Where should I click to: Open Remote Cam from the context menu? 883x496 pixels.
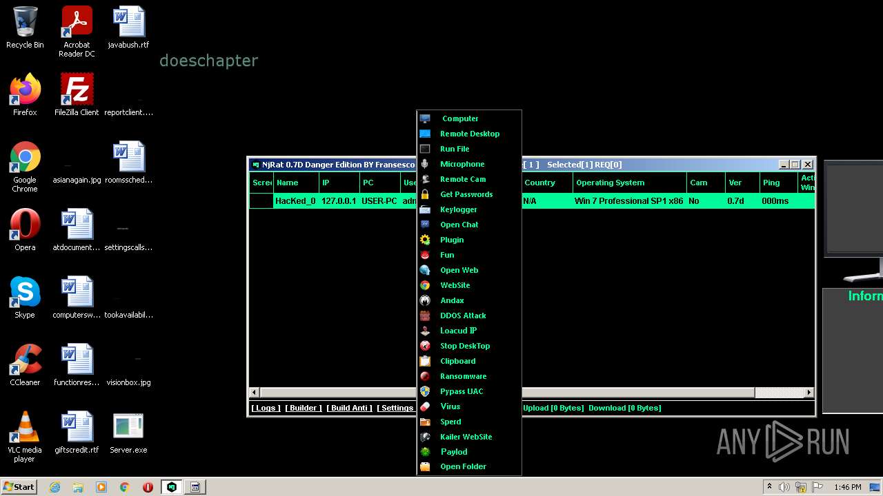coord(469,179)
